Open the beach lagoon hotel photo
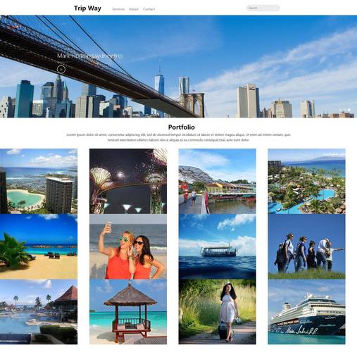The image size is (357, 352). (39, 181)
